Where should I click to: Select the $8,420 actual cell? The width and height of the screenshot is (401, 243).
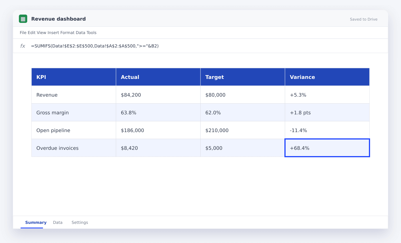[x=158, y=148]
